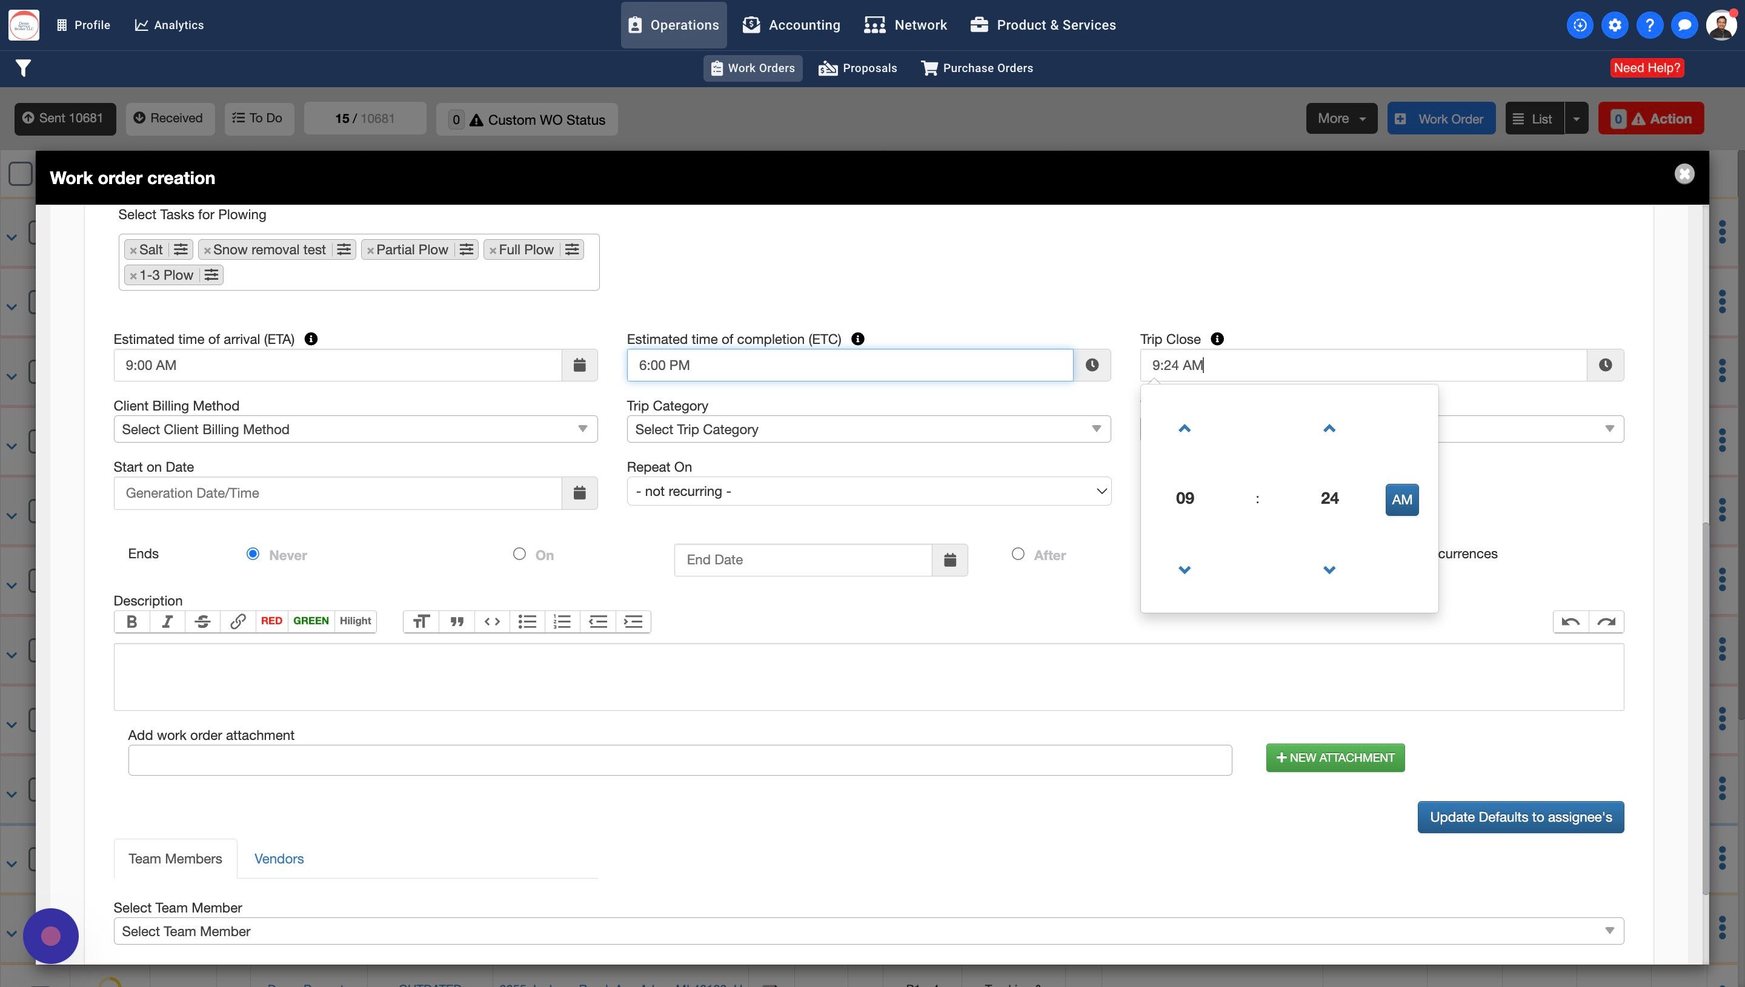Image resolution: width=1745 pixels, height=987 pixels.
Task: Open settings sliders for Salt task
Action: click(181, 249)
